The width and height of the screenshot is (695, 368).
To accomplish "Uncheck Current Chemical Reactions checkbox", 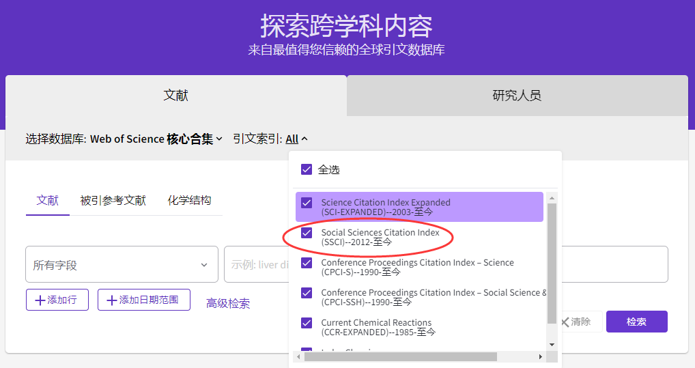I will point(307,323).
